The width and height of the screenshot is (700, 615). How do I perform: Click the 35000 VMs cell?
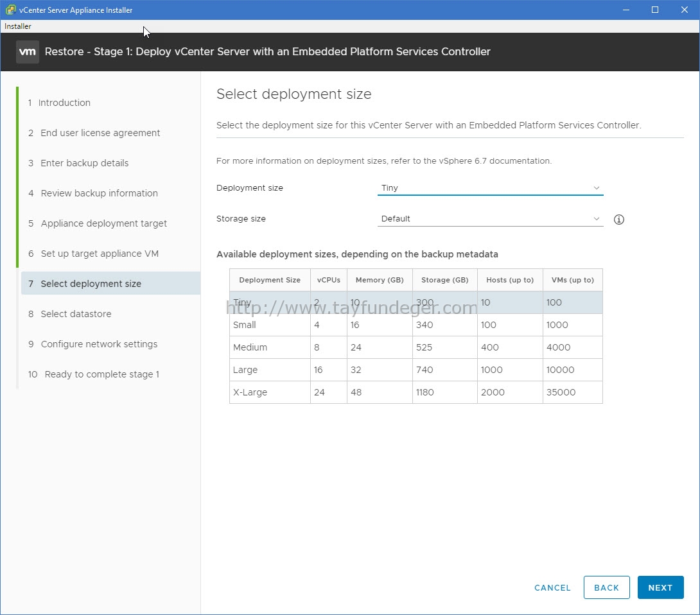(x=572, y=392)
